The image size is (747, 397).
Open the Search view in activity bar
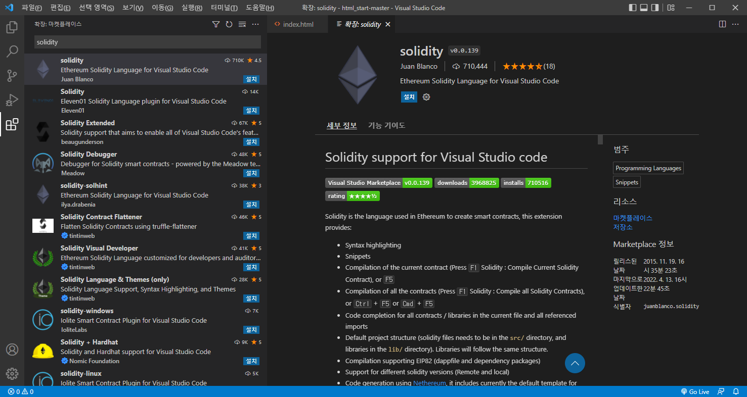(x=12, y=52)
